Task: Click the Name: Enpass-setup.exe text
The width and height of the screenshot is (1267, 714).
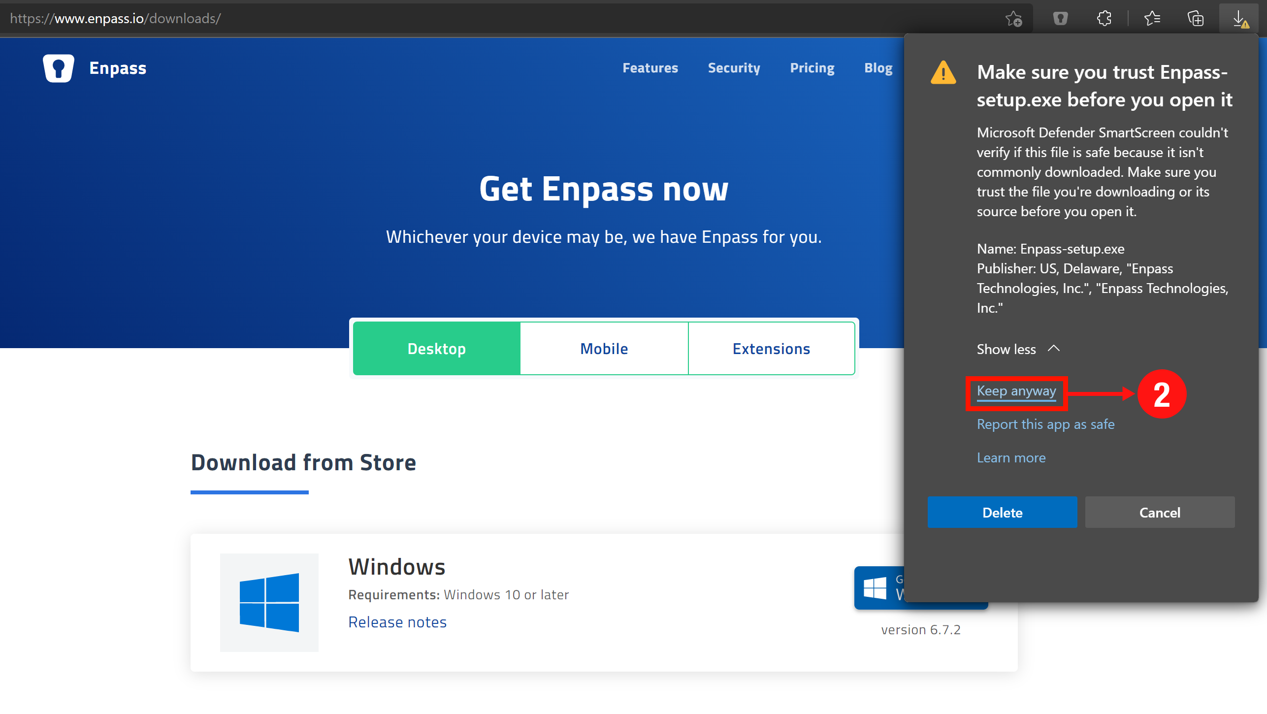Action: point(1050,249)
